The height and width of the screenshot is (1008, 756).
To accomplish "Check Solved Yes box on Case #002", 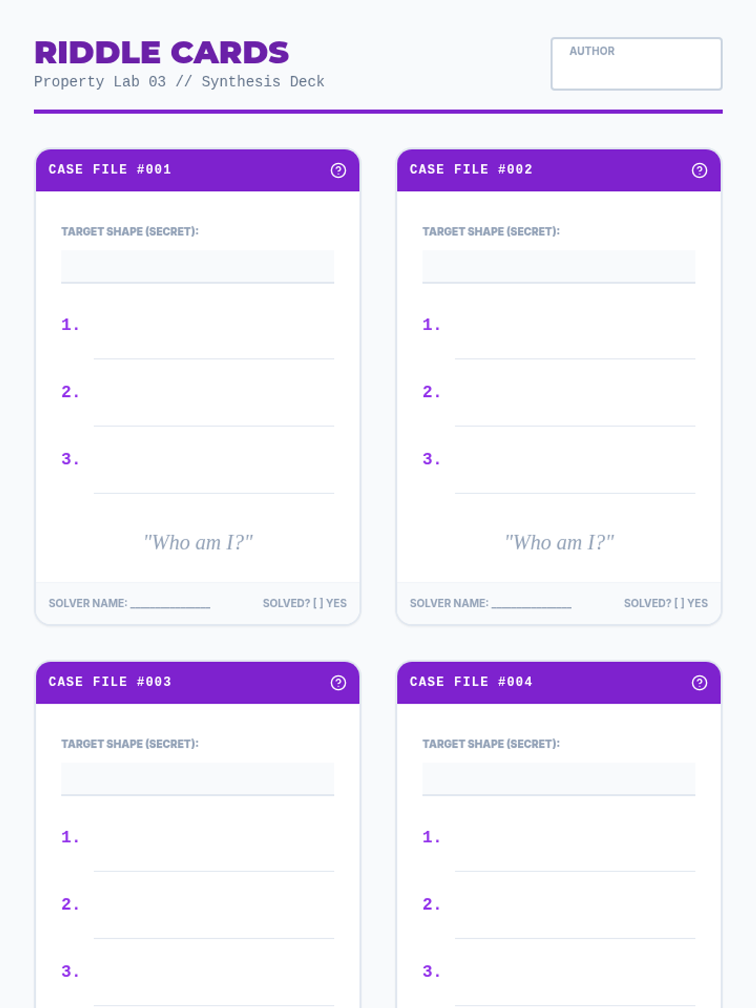I will (x=679, y=604).
